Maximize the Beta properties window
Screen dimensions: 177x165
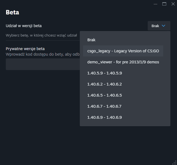tap(164, 4)
